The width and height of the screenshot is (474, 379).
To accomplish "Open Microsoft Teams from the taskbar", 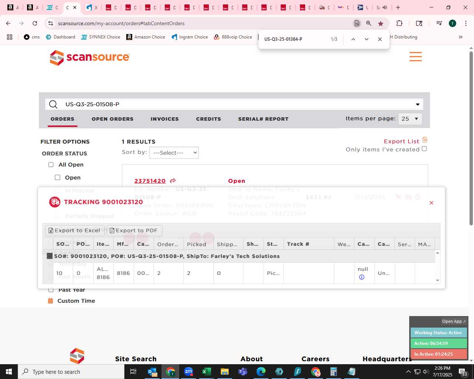I will (x=243, y=372).
